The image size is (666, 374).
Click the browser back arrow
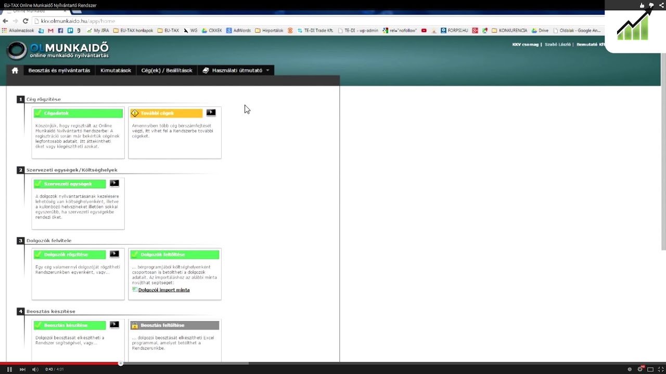[6, 21]
